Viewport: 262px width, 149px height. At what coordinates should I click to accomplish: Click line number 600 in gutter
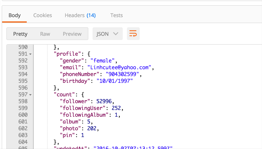pyautogui.click(x=23, y=115)
